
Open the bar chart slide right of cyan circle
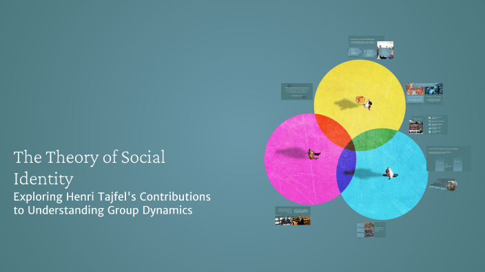[x=448, y=159]
